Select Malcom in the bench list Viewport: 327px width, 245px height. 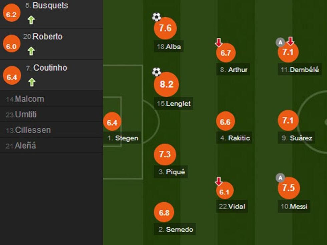click(x=29, y=99)
